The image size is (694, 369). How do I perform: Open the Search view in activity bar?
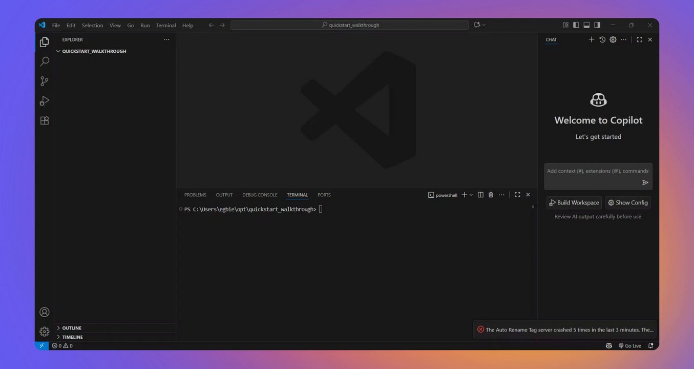45,61
